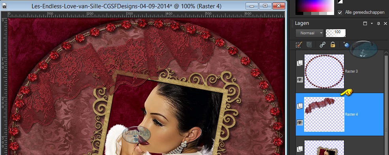
Task: Maximize the Lagen panel via square icon
Action: [365, 24]
